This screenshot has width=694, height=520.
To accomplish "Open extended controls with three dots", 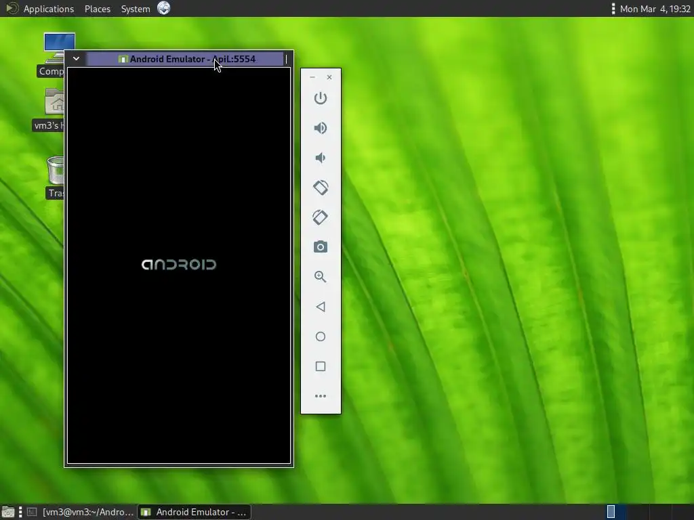I will coord(321,395).
